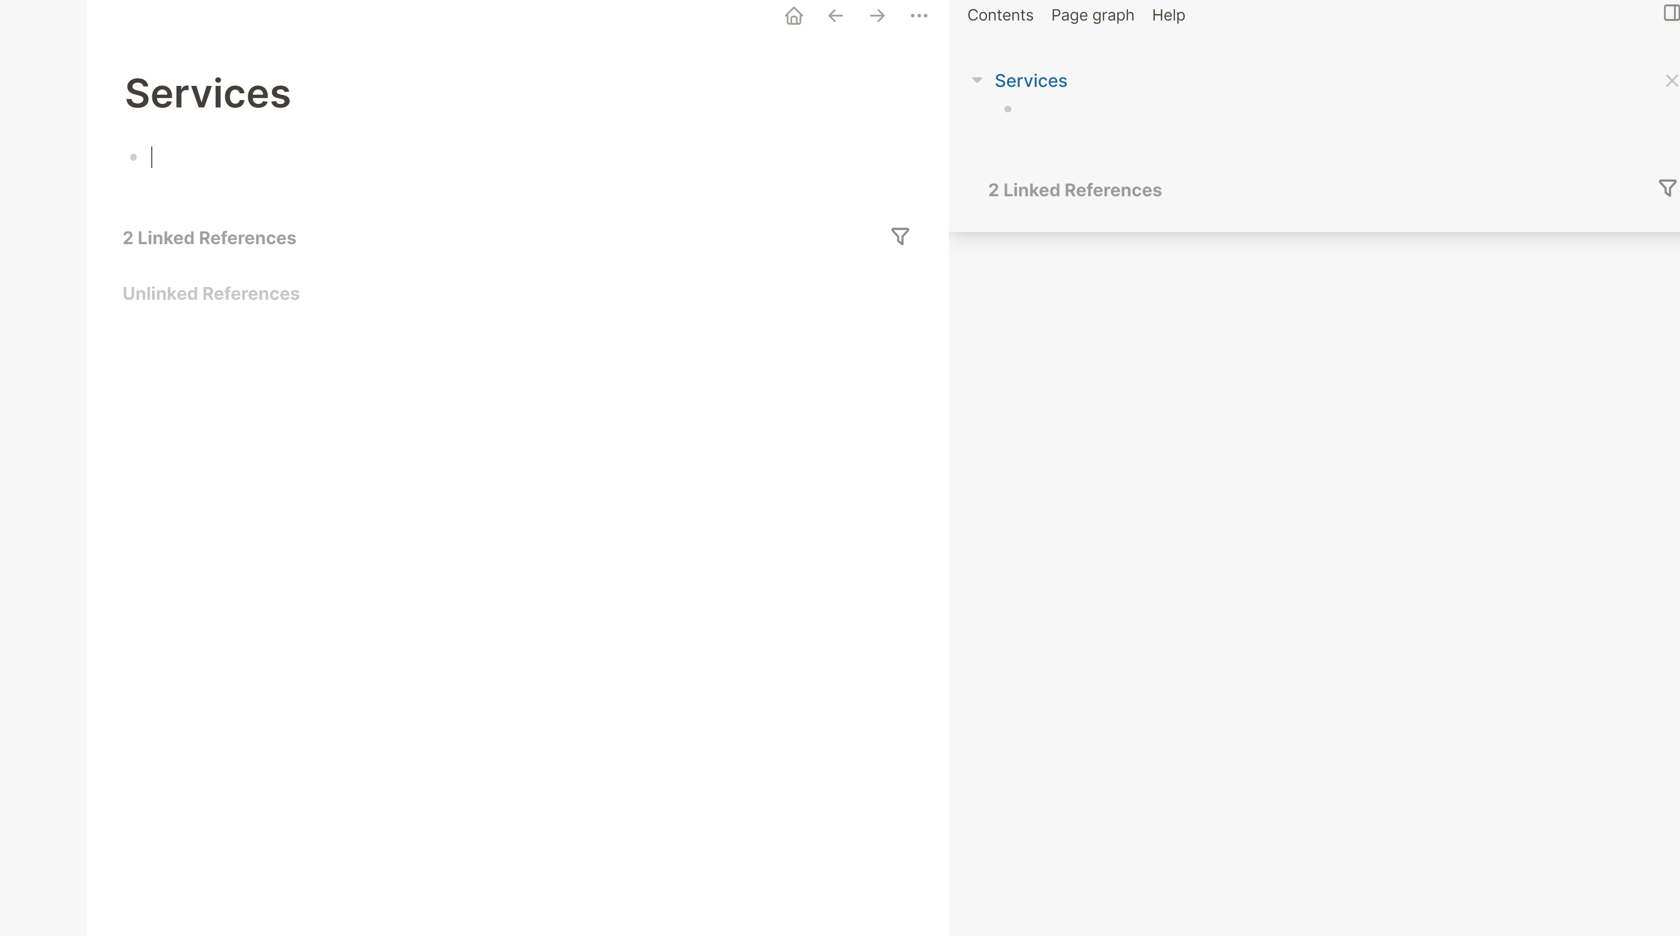
Task: Filter linked references in right sidebar
Action: (1667, 188)
